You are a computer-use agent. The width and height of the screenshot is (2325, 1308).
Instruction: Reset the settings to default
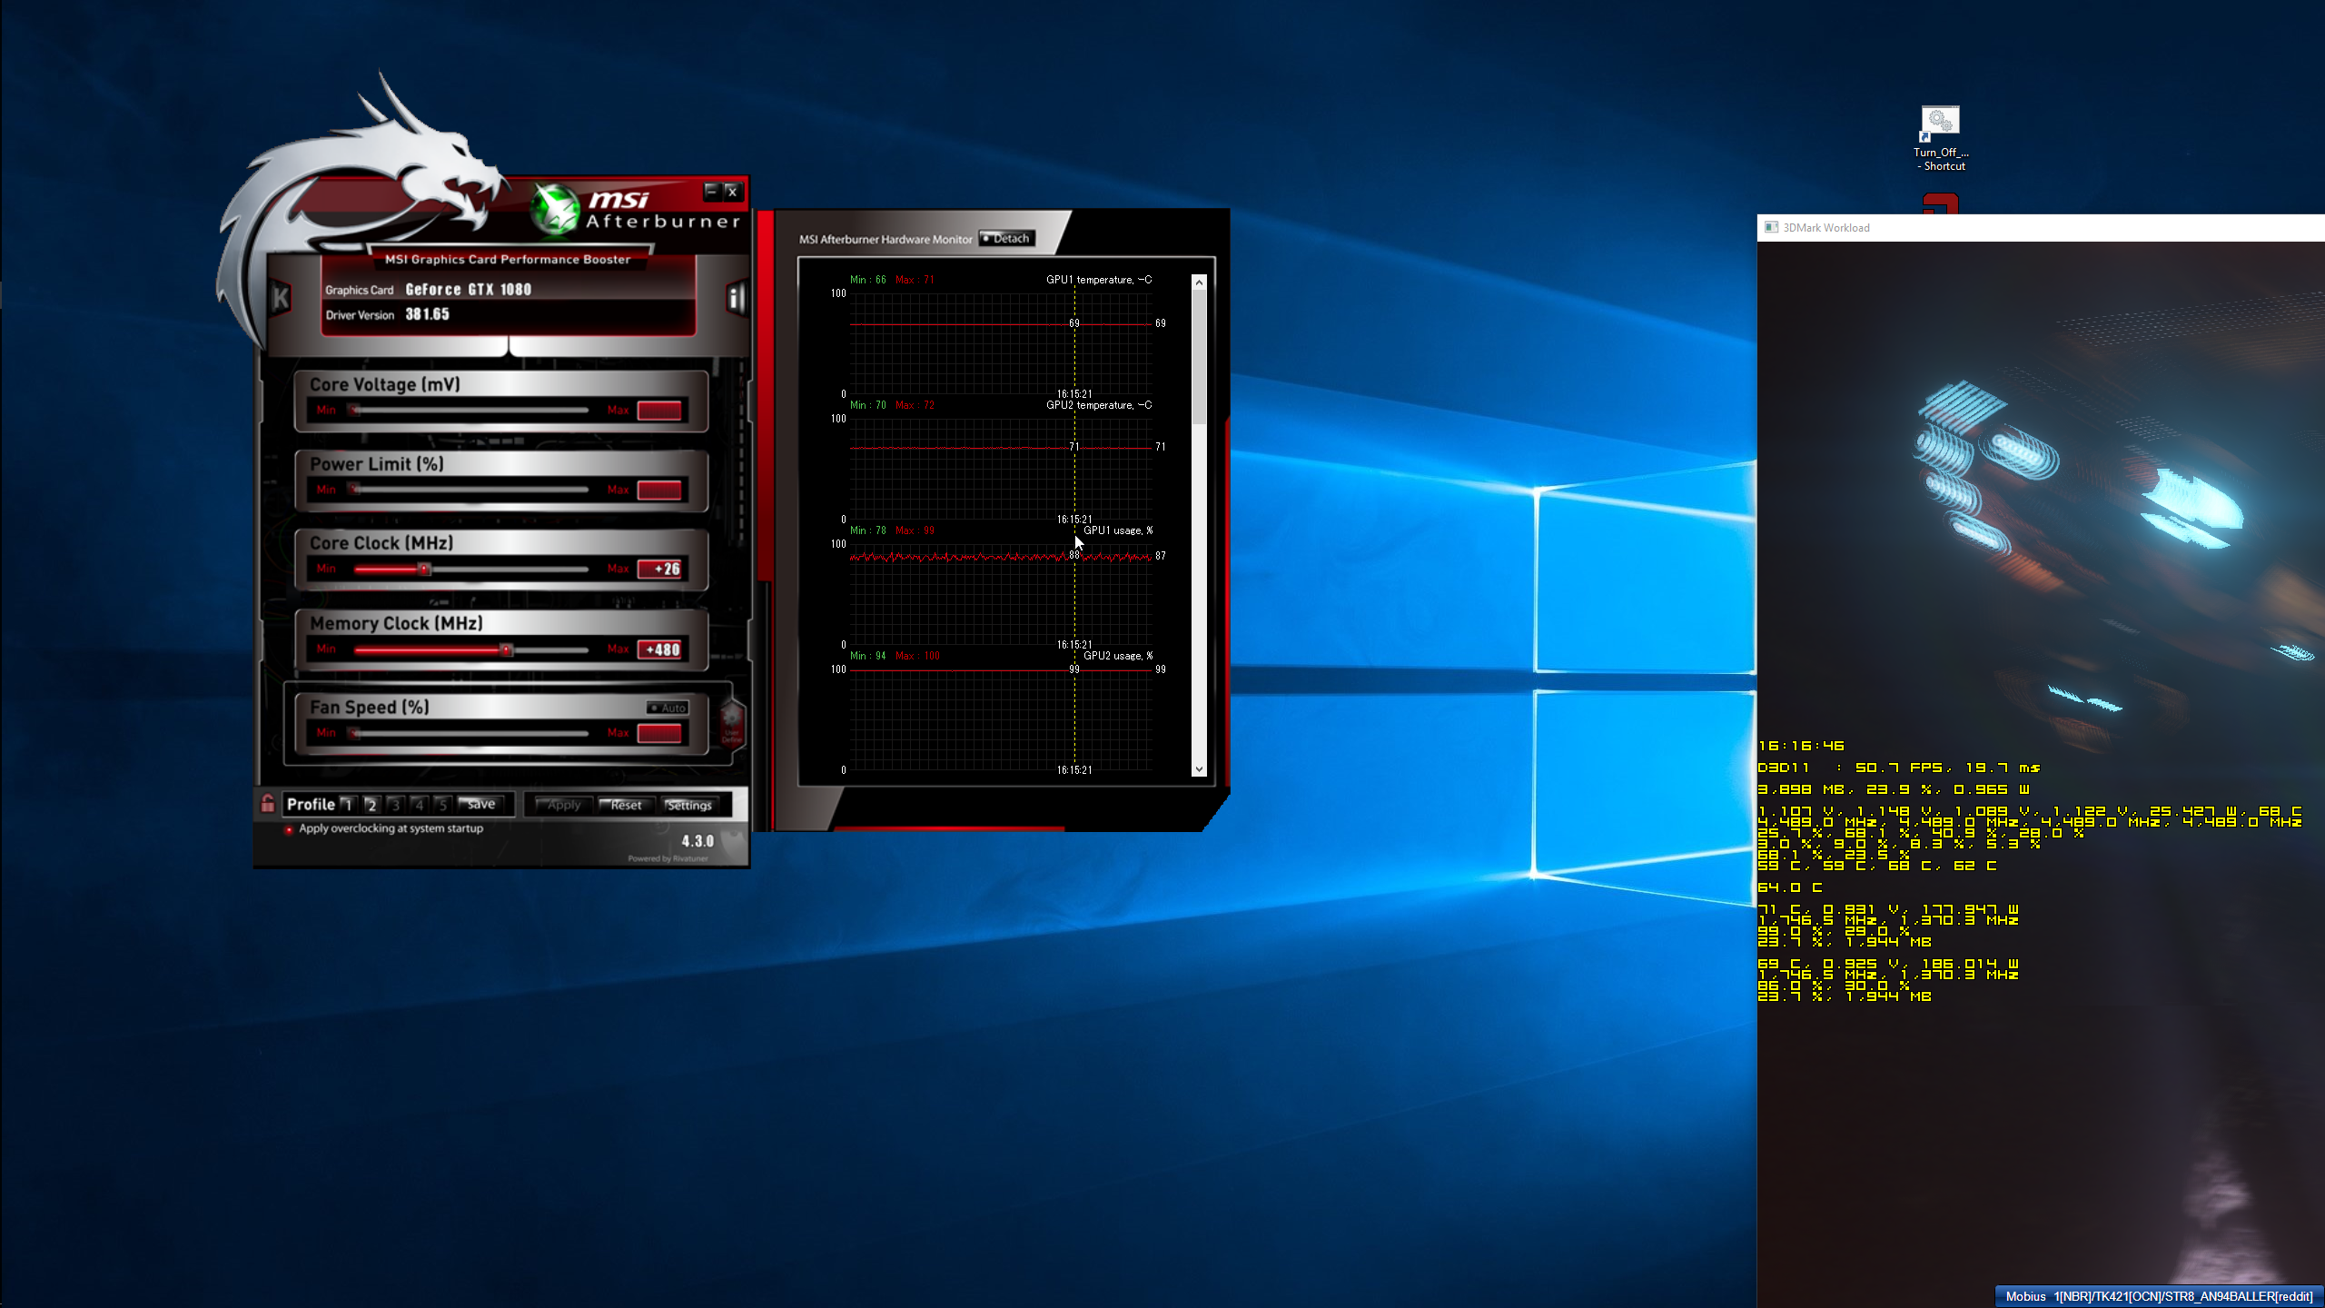click(626, 805)
